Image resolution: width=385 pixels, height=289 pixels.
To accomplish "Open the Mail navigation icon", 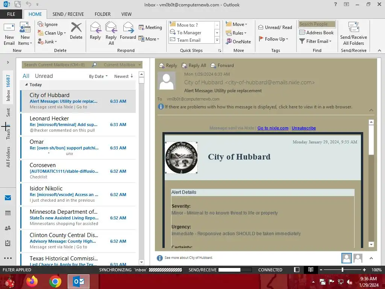I will click(x=8, y=198).
